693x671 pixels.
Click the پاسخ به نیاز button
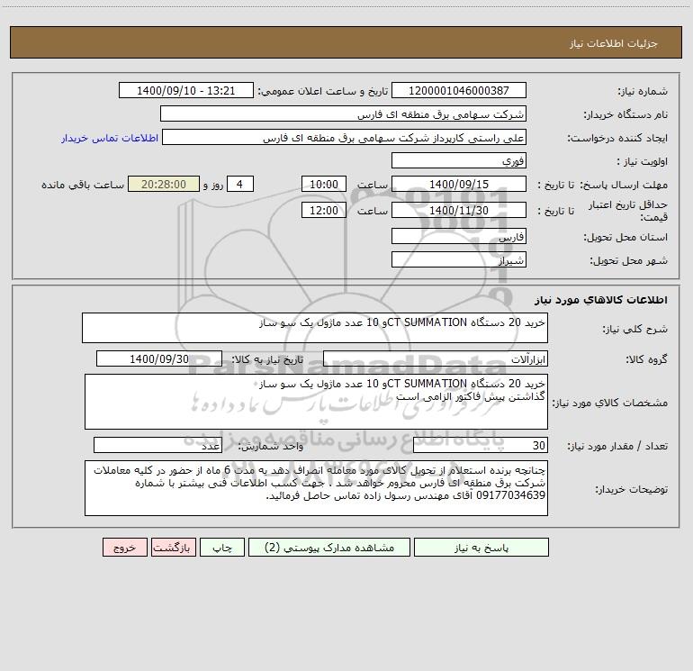(x=481, y=547)
